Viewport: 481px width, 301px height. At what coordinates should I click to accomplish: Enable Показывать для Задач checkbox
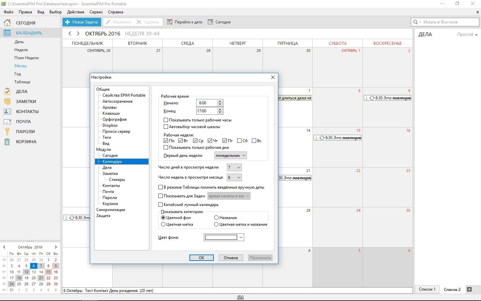[x=160, y=196]
